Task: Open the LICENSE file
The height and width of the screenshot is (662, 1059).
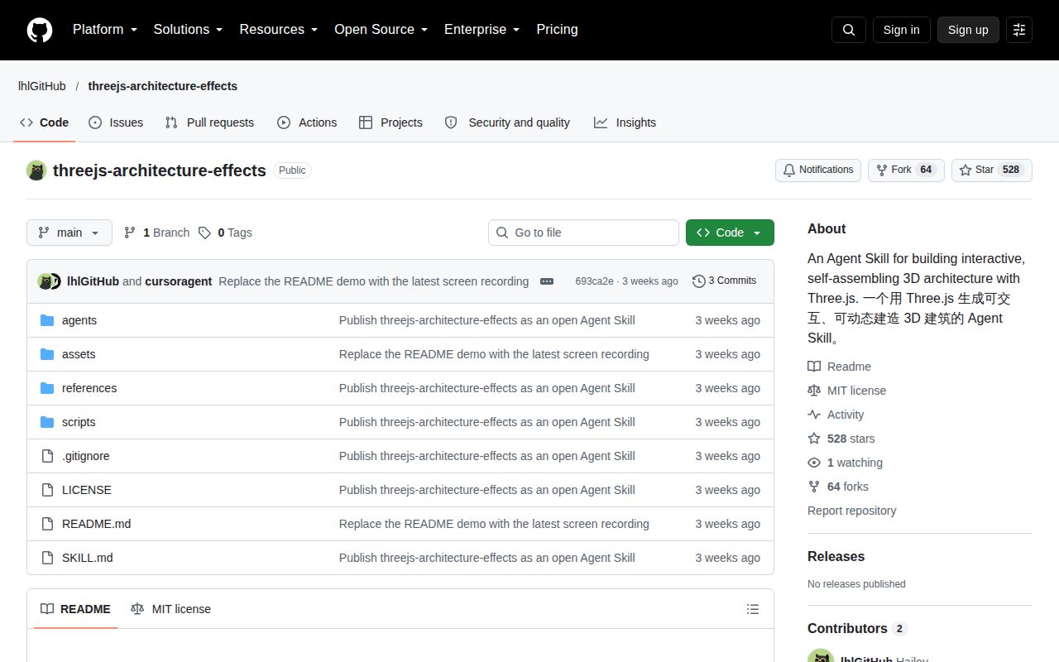Action: coord(87,490)
